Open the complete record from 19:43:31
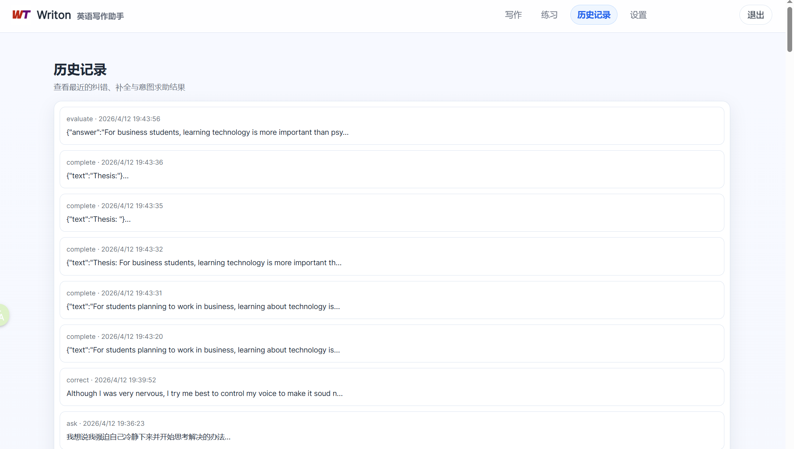The image size is (794, 449). tap(392, 300)
